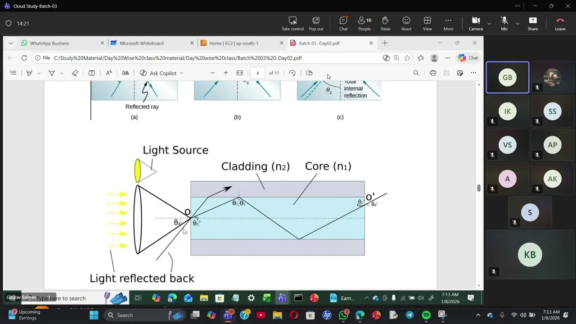Open Upcoming Earnings widget
Viewport: 576px width, 324px height.
[26, 315]
